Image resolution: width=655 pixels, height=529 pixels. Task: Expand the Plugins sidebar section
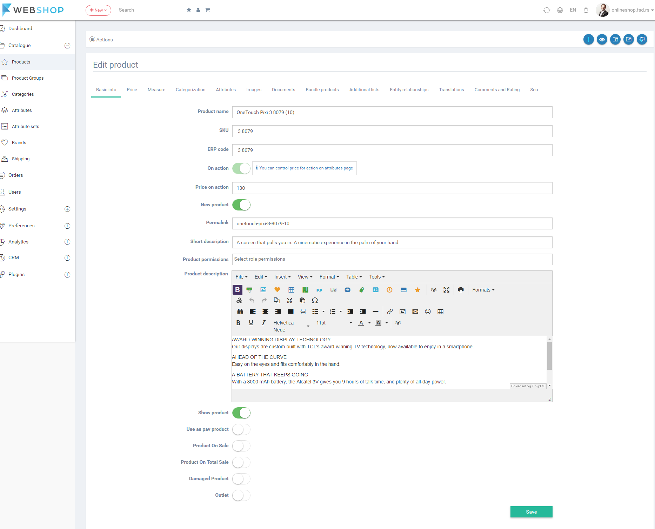point(67,275)
